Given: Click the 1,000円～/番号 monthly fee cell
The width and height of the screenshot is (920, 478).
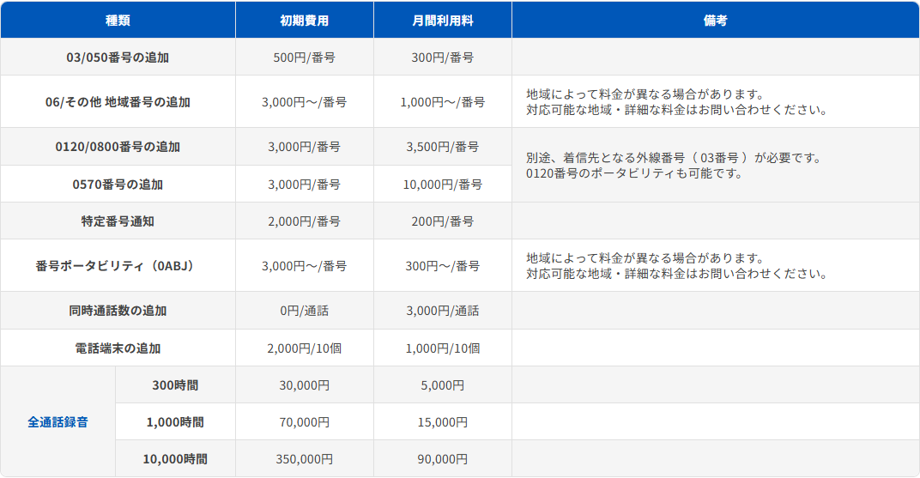Looking at the screenshot, I should tap(442, 102).
